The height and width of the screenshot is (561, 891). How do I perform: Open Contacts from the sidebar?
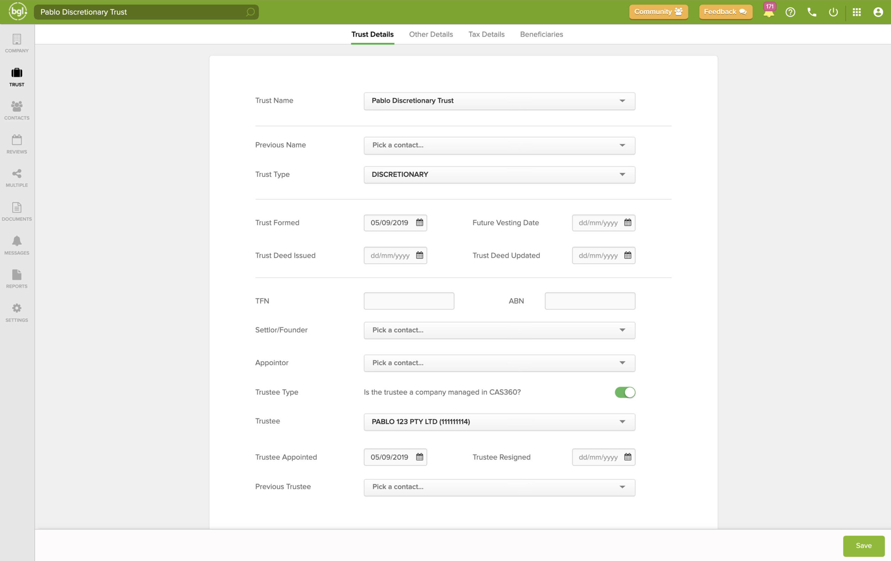click(17, 110)
